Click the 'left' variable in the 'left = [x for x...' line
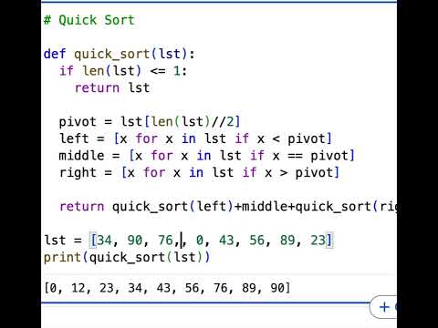This screenshot has height=328, width=438. [x=74, y=138]
